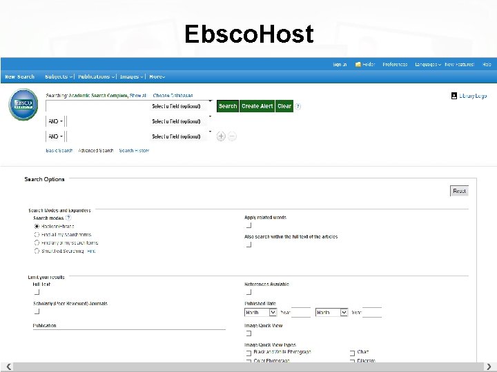This screenshot has height=372, width=497.
Task: Open the New Features link
Action: (459, 65)
